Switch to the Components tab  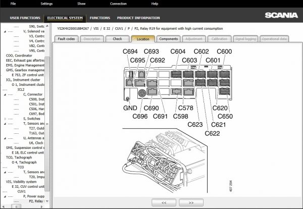click(x=169, y=39)
